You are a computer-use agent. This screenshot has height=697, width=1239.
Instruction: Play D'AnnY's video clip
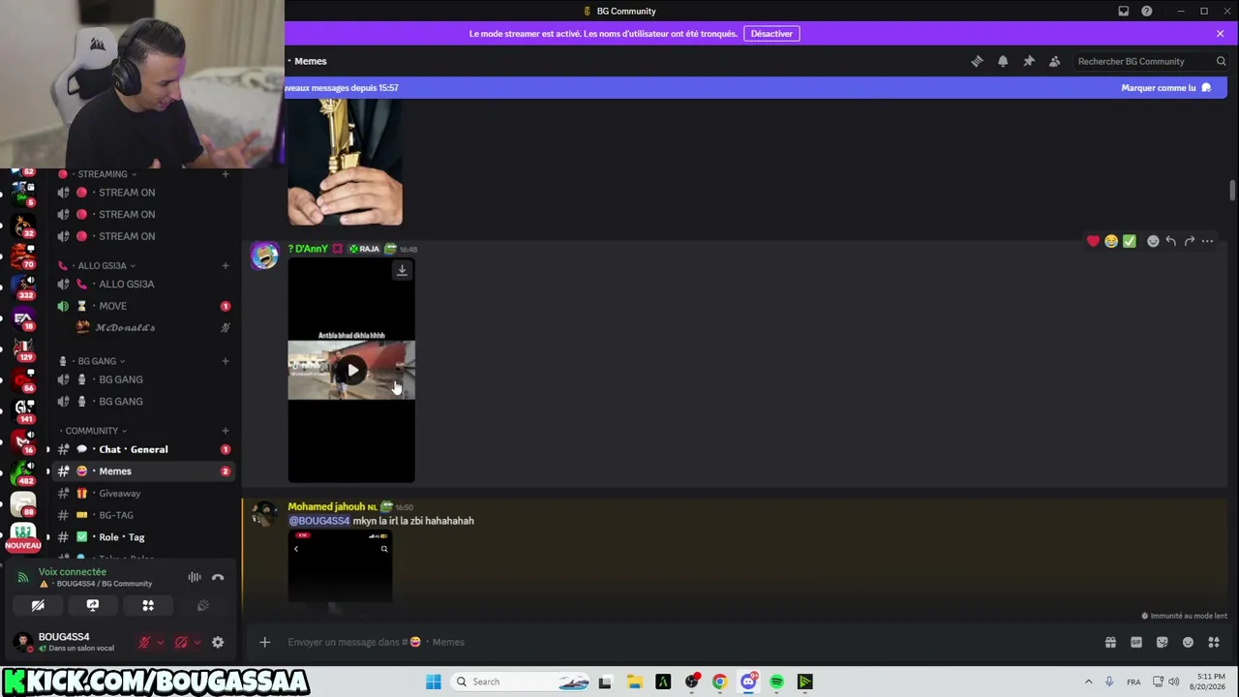(x=352, y=370)
